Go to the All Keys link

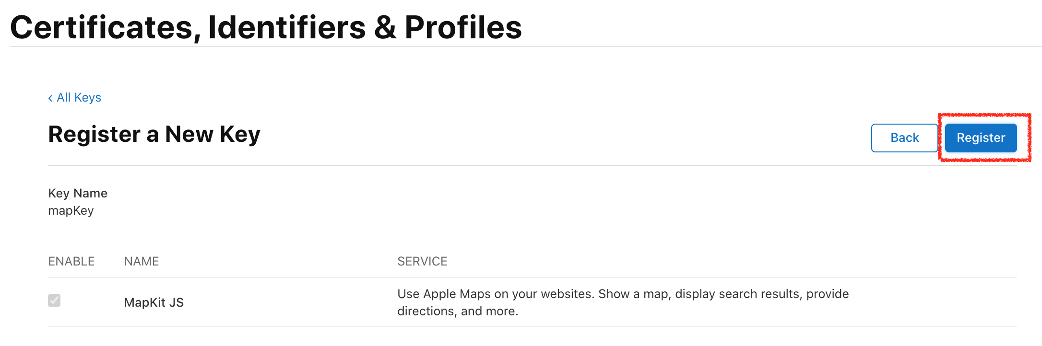coord(79,98)
